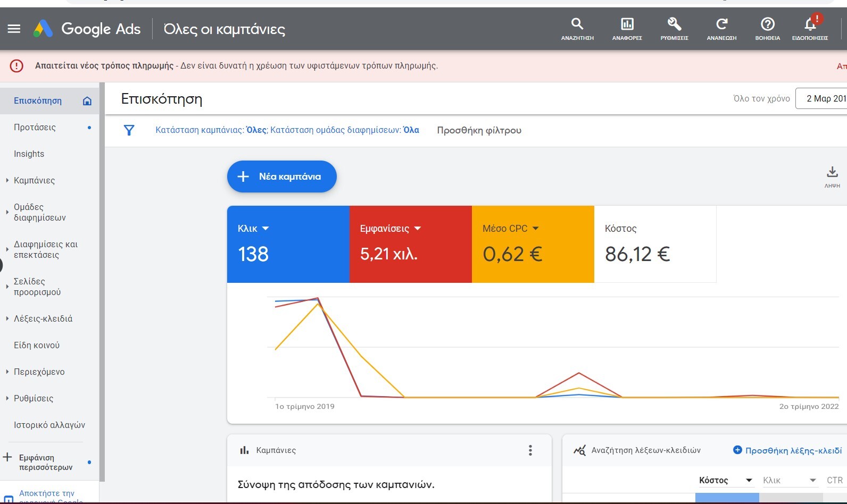Viewport: 847px width, 504px height.
Task: Click the download (ΛΗΨΗ) icon
Action: point(832,172)
